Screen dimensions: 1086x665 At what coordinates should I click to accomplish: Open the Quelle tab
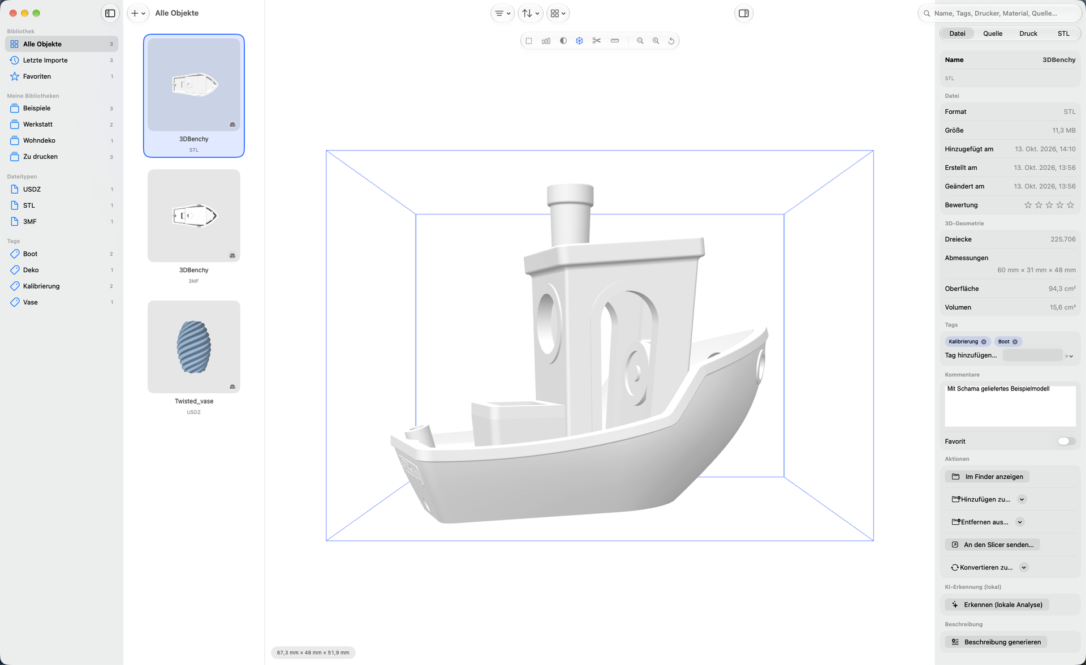992,33
